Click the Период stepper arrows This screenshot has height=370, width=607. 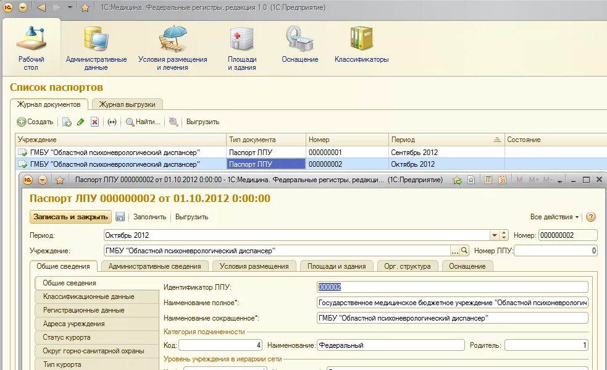[x=504, y=235]
